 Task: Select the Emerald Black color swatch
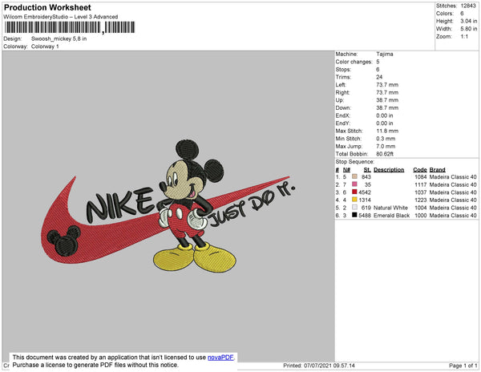[354, 215]
